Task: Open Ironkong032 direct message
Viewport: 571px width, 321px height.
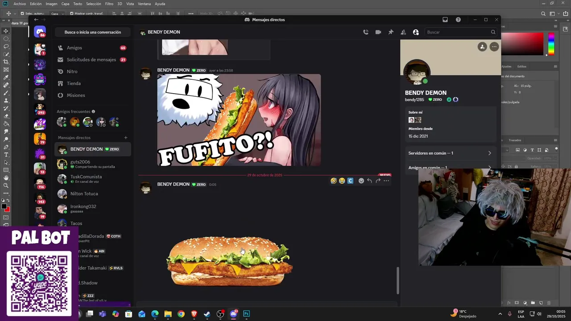Action: [93, 208]
